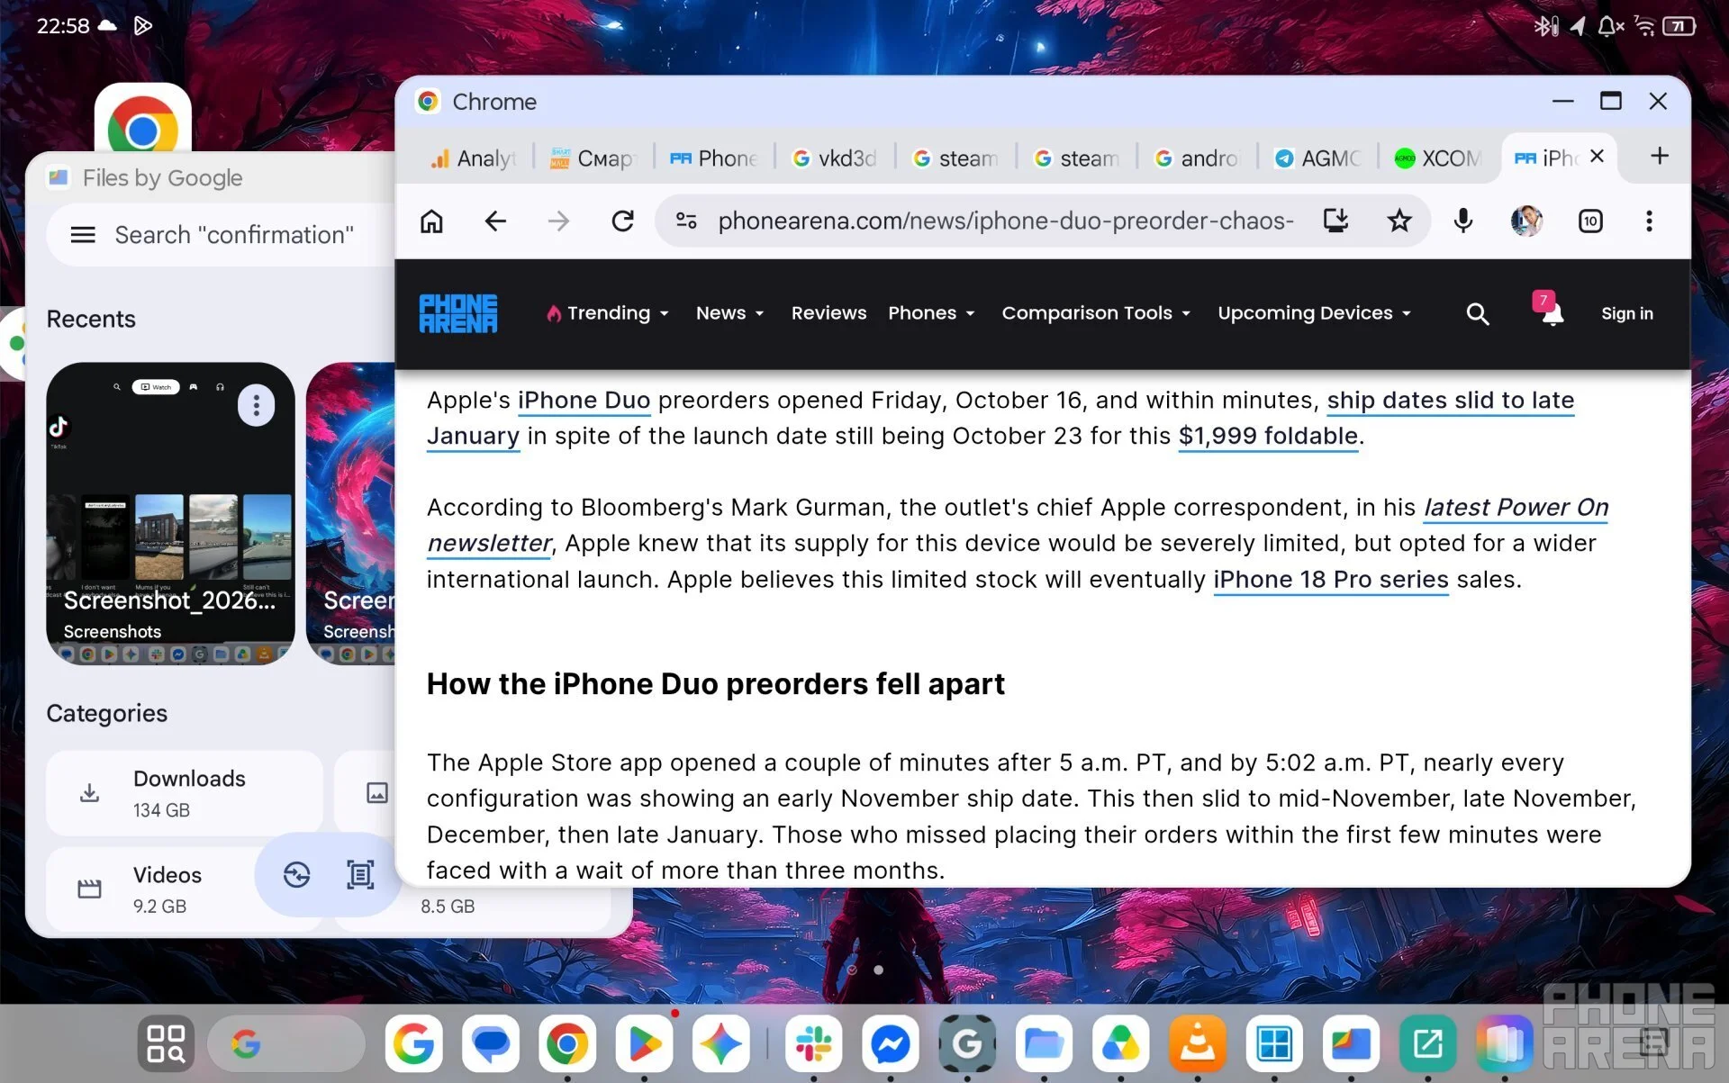Expand the Phones dropdown menu
The image size is (1729, 1083).
(931, 313)
